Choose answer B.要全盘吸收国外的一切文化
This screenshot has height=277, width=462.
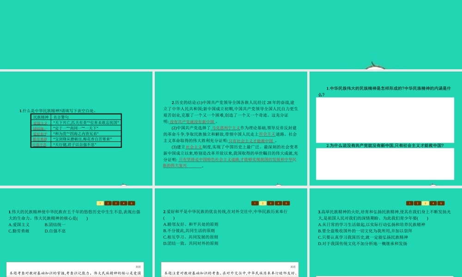tap(365, 231)
